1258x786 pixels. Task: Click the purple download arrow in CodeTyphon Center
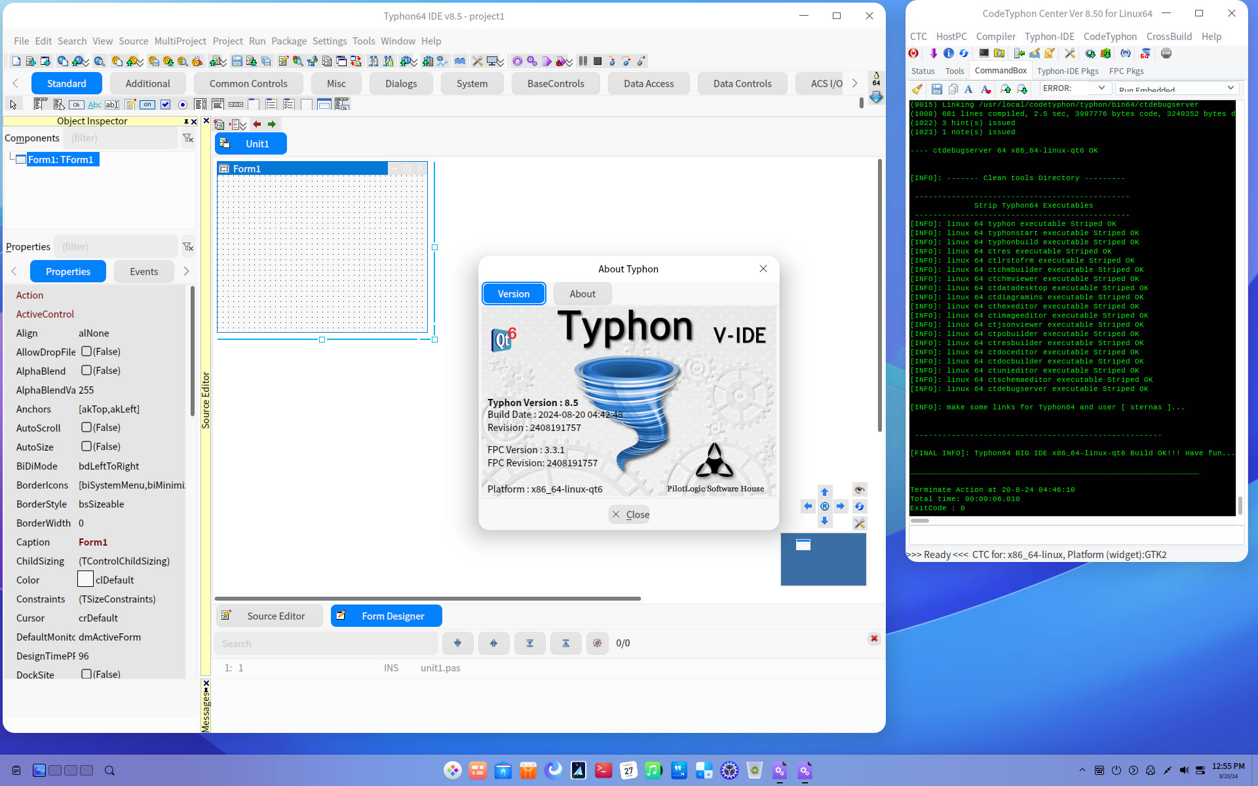(933, 53)
